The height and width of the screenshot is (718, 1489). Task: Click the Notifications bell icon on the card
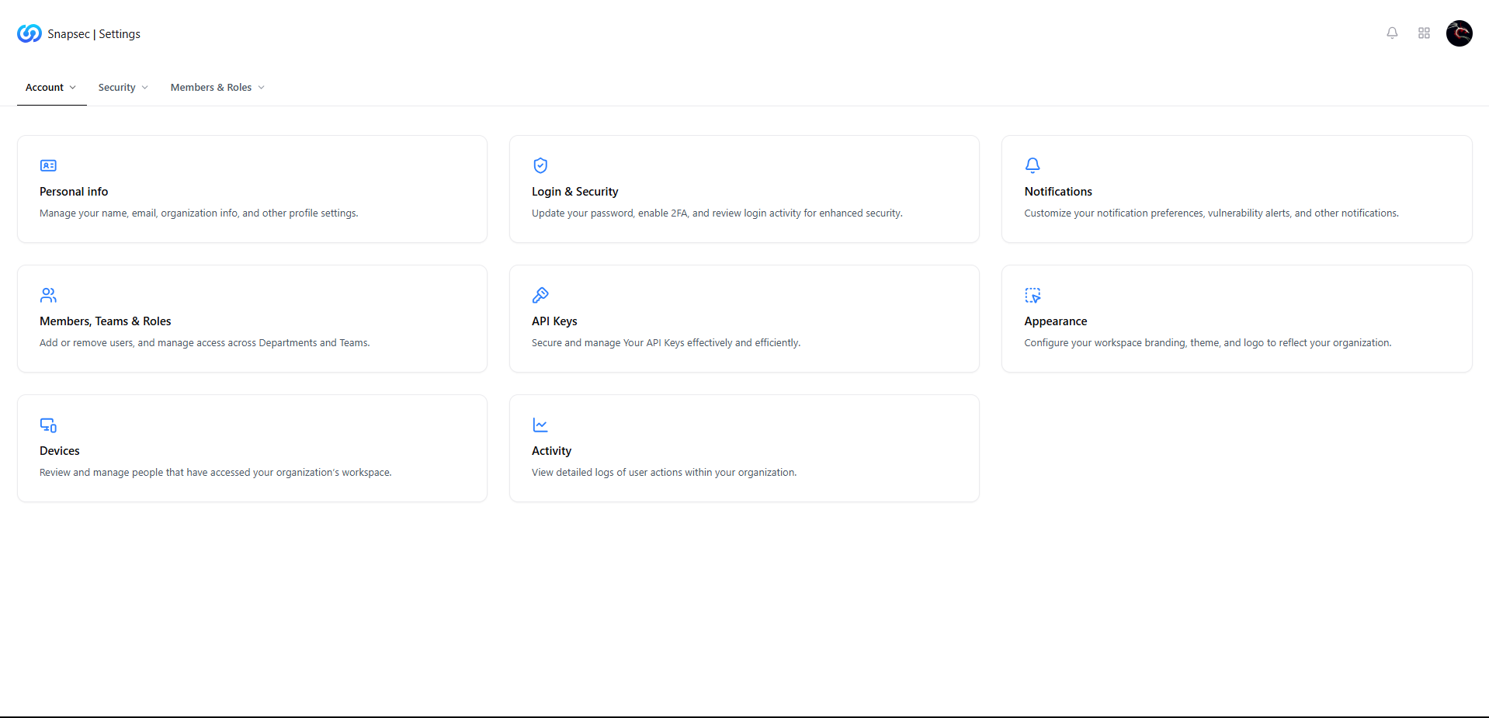pyautogui.click(x=1033, y=165)
